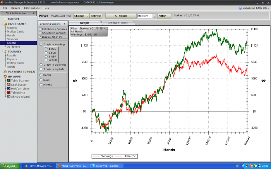Switch to the Graphed Hands tab
The height and width of the screenshot is (169, 271).
(118, 23)
